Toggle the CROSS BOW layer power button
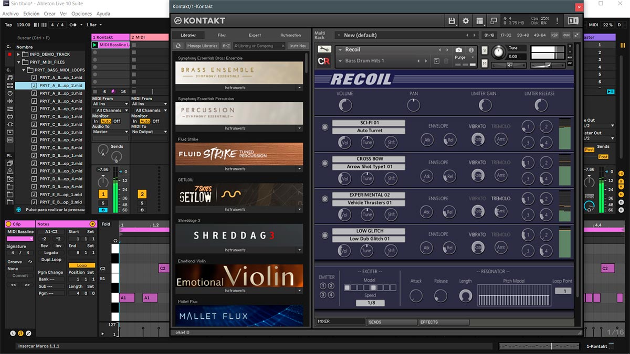This screenshot has width=630, height=354. (x=324, y=163)
